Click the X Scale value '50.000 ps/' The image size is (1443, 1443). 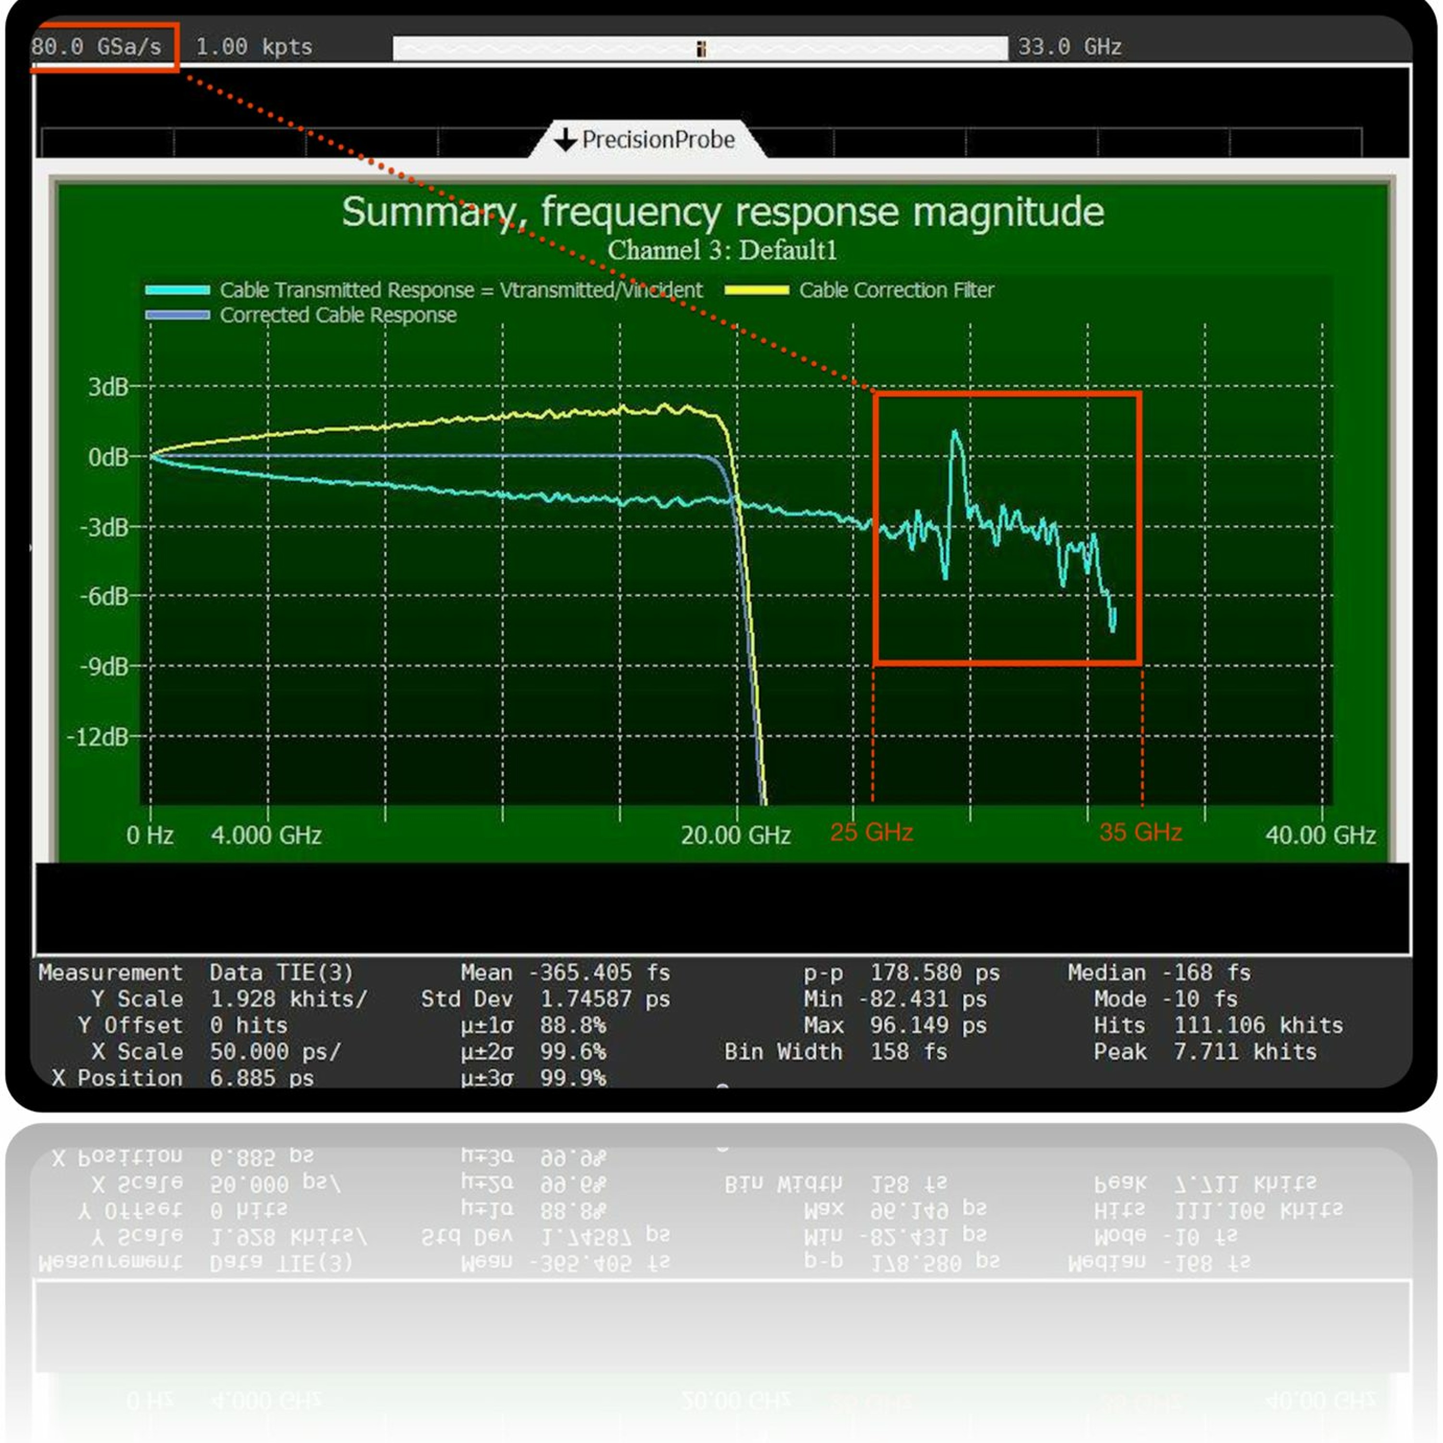[x=275, y=1051]
